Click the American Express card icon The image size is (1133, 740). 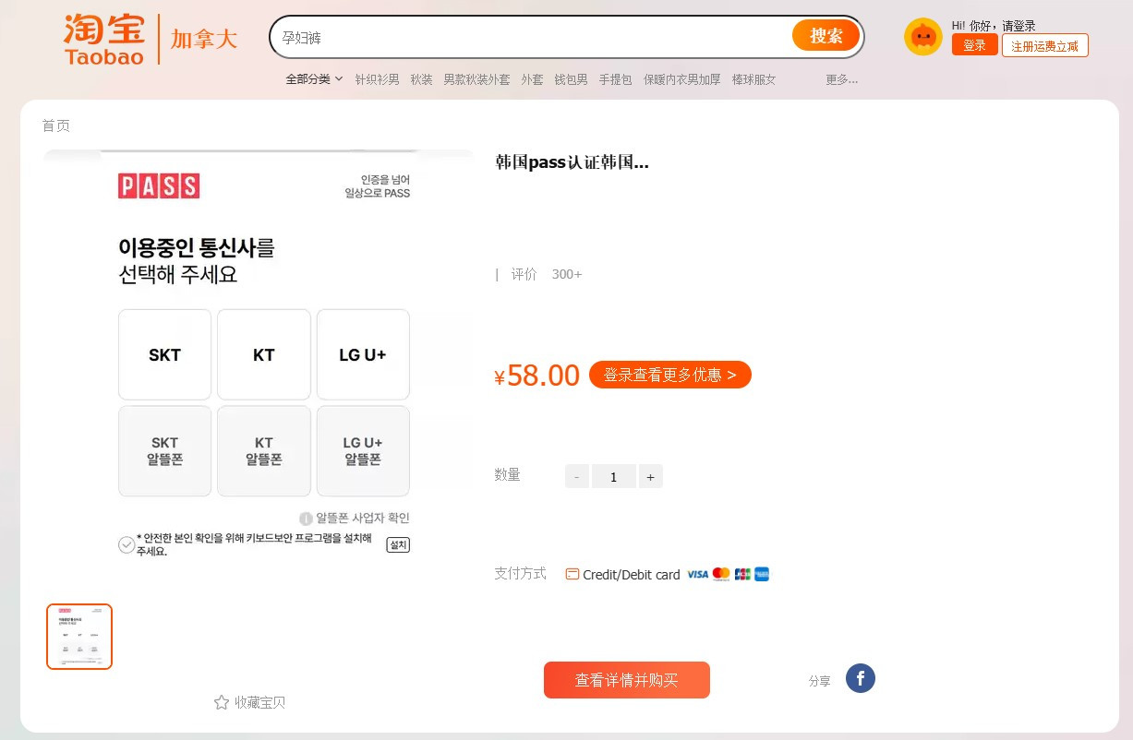(762, 574)
